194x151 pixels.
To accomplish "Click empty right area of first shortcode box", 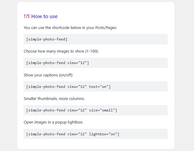I will (118, 39).
